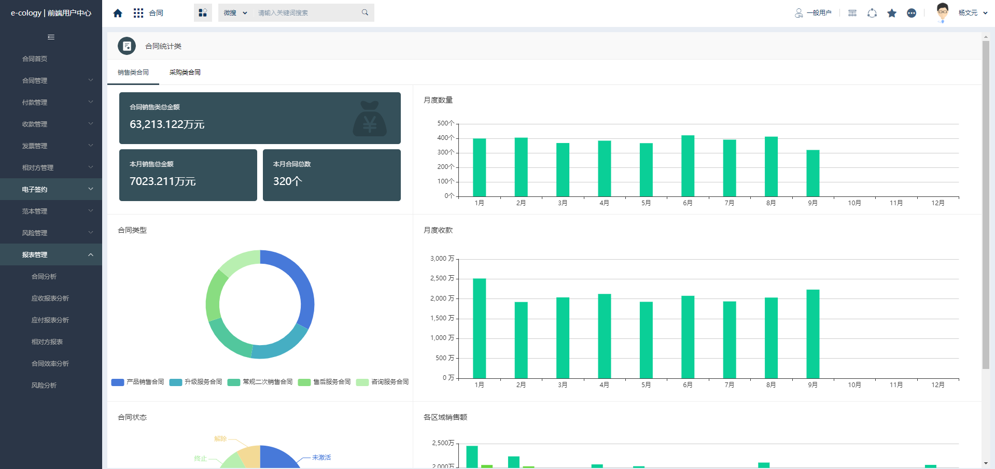Screen dimensions: 995x469
Task: Expand the 收款管理 menu
Action: [x=51, y=124]
